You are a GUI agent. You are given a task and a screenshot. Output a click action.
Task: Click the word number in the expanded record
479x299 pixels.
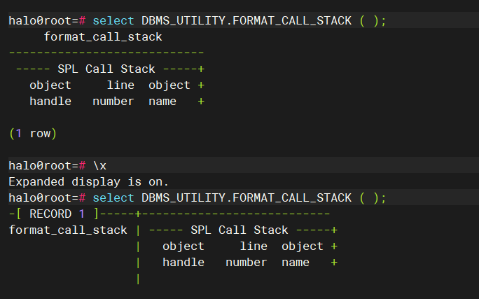(247, 263)
